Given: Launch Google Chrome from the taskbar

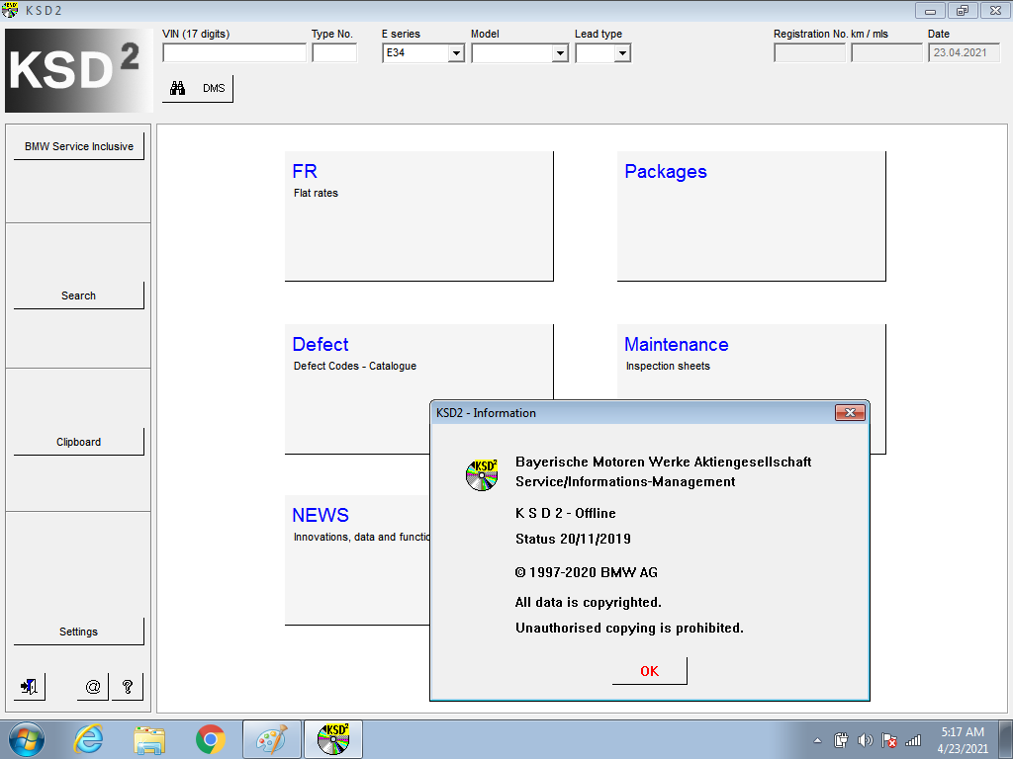Looking at the screenshot, I should (211, 739).
